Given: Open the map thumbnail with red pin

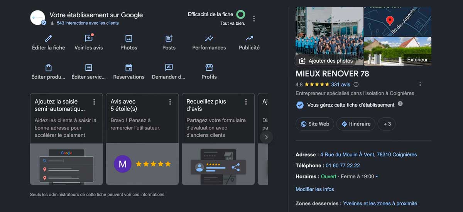Looking at the screenshot, I should 398,21.
